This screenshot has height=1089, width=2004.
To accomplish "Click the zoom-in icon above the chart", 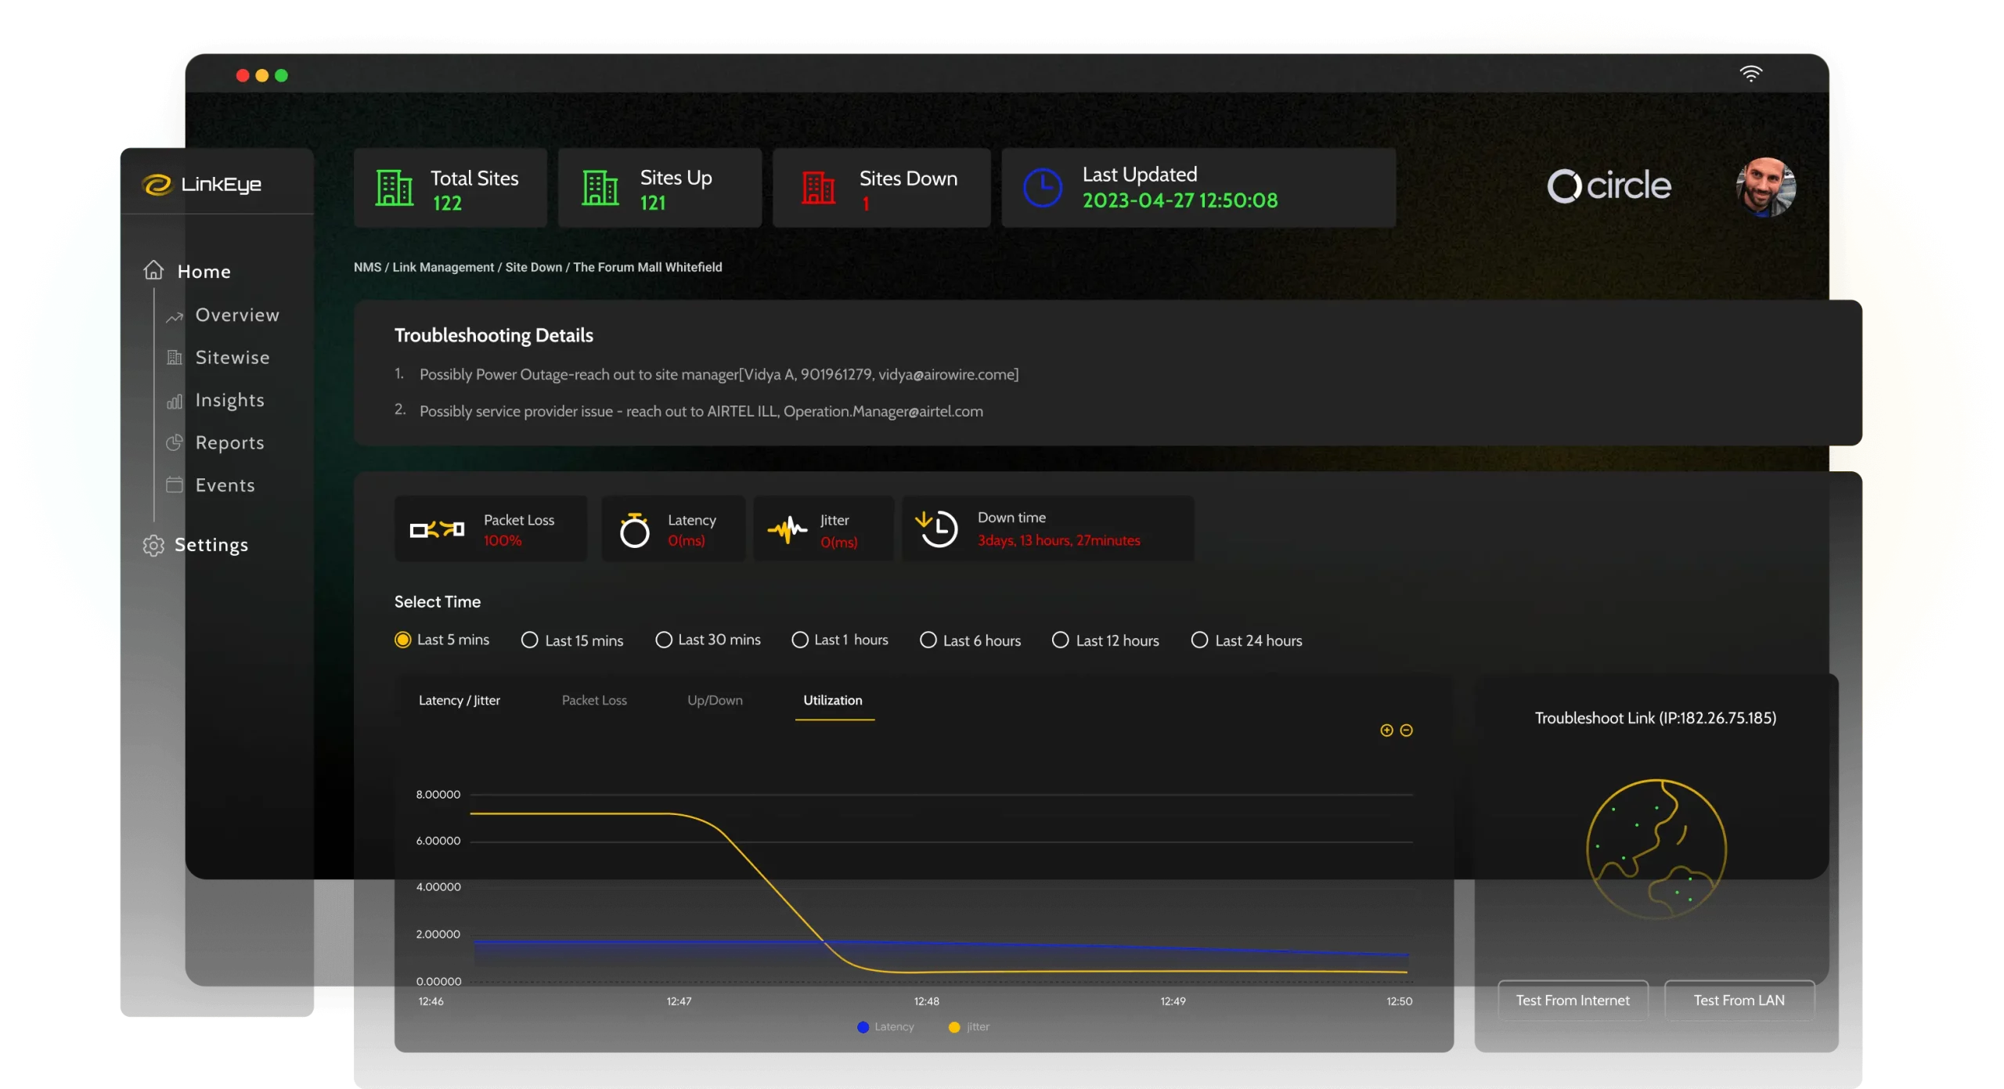I will click(x=1385, y=730).
